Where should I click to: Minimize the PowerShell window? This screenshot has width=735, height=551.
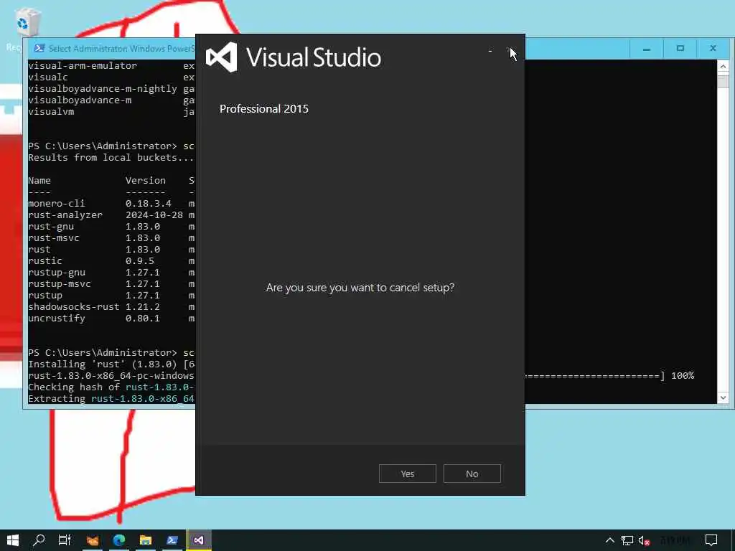click(647, 49)
